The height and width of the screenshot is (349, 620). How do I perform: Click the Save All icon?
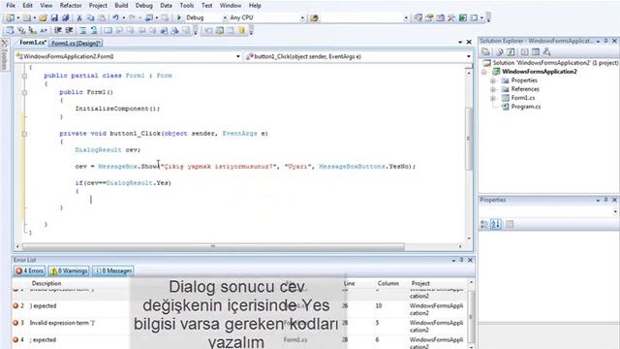[65, 17]
